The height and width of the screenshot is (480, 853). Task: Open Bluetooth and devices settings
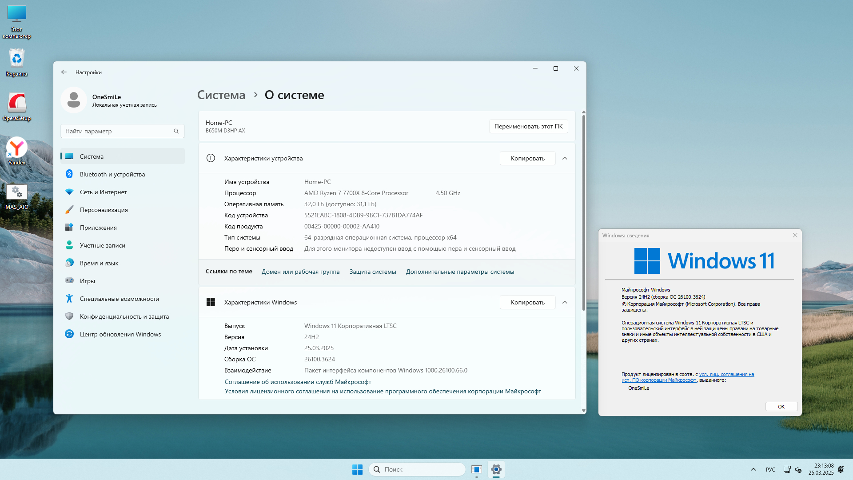coord(112,174)
